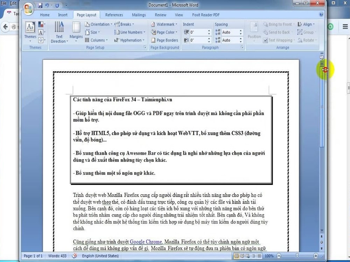Edit the Indent Left value field
The width and height of the screenshot is (350, 262).
click(198, 32)
